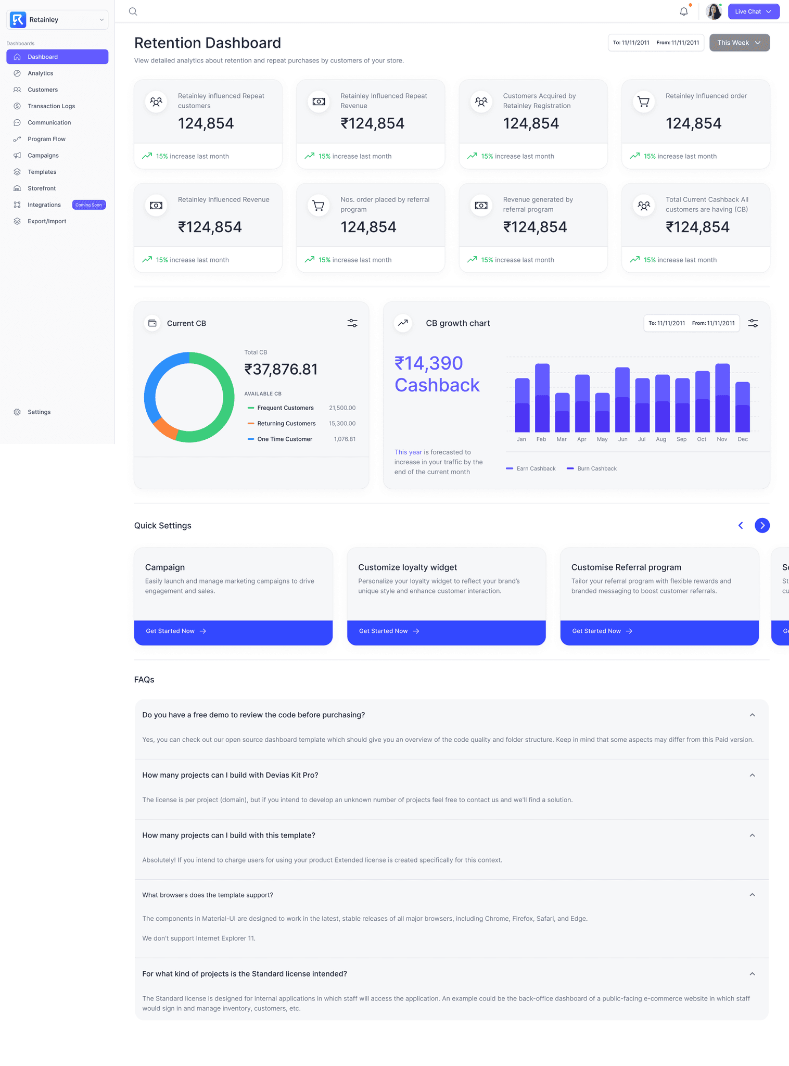Click the Settings gear icon
Image resolution: width=789 pixels, height=1066 pixels.
17,412
